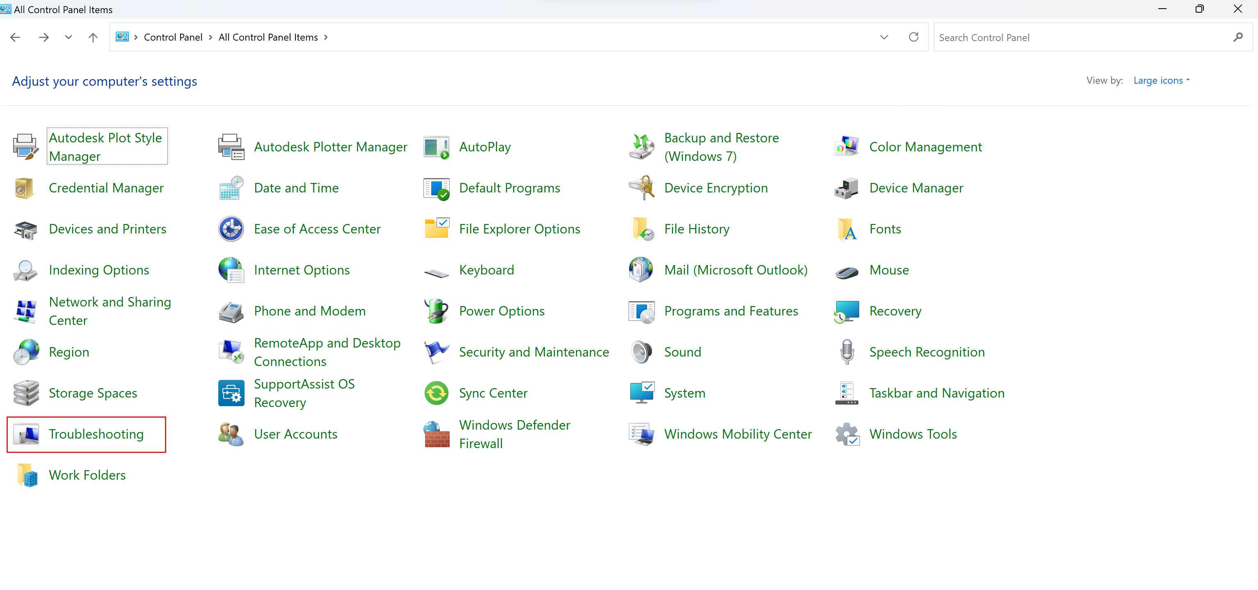Open Windows Mobility Center
Image resolution: width=1258 pixels, height=590 pixels.
pos(738,434)
